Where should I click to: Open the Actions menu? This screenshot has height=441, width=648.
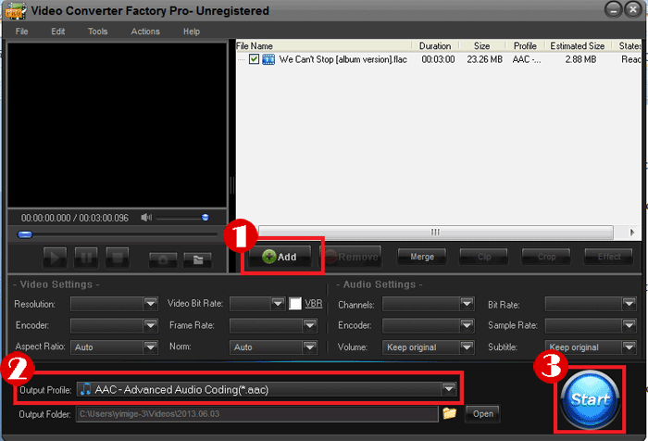point(145,31)
